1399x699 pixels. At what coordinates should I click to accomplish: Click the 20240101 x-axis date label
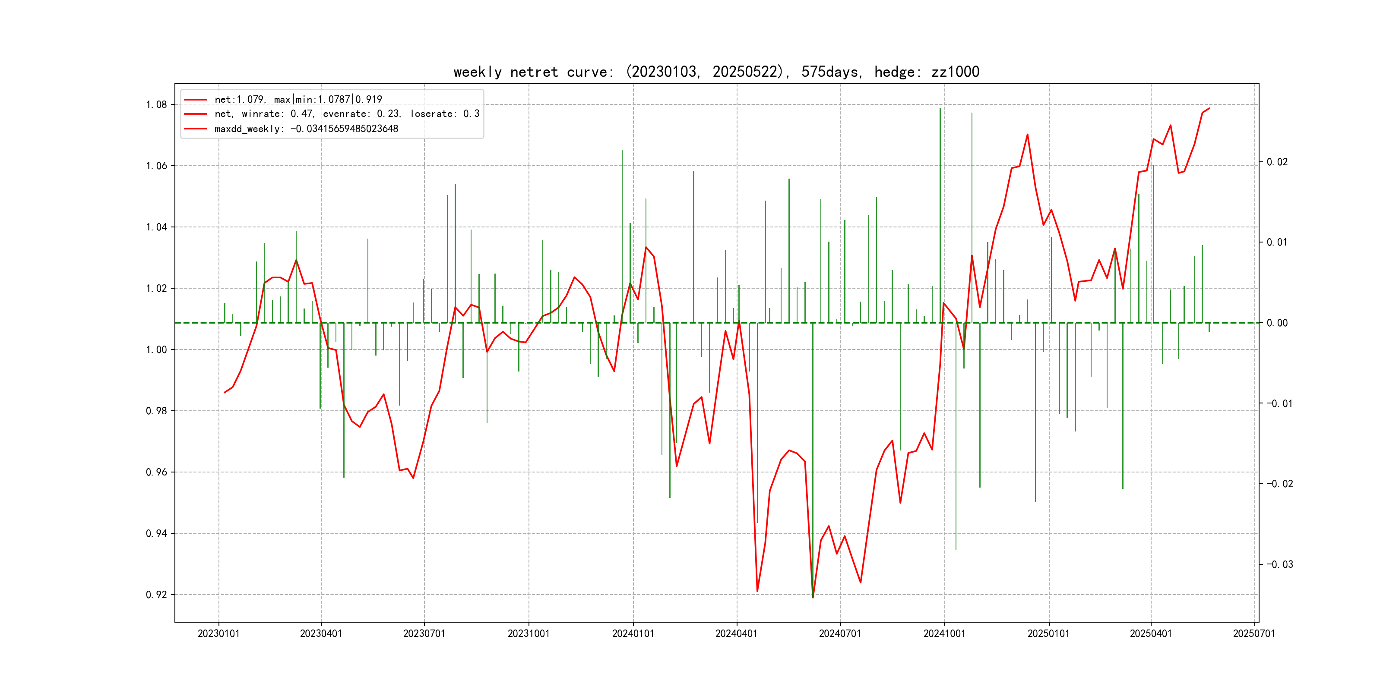click(633, 633)
